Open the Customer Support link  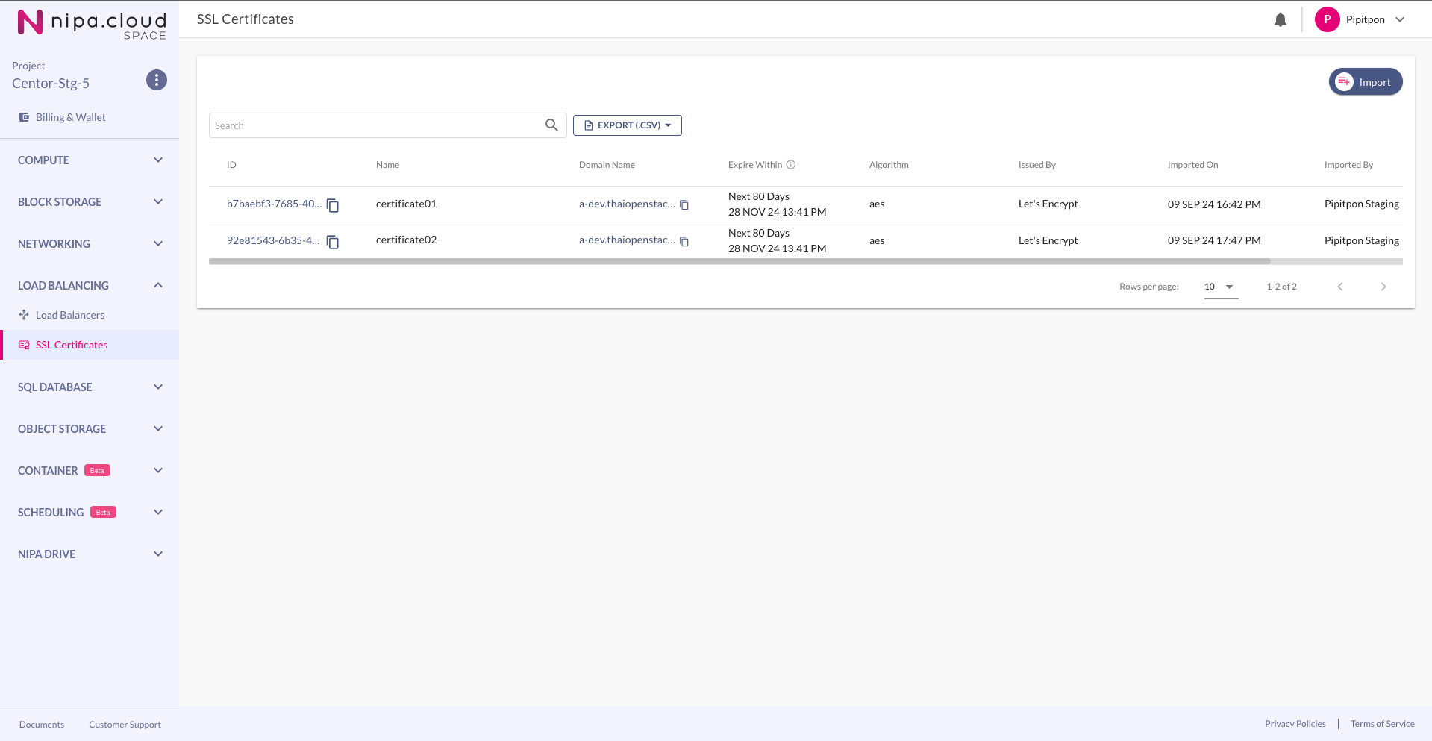(x=125, y=725)
